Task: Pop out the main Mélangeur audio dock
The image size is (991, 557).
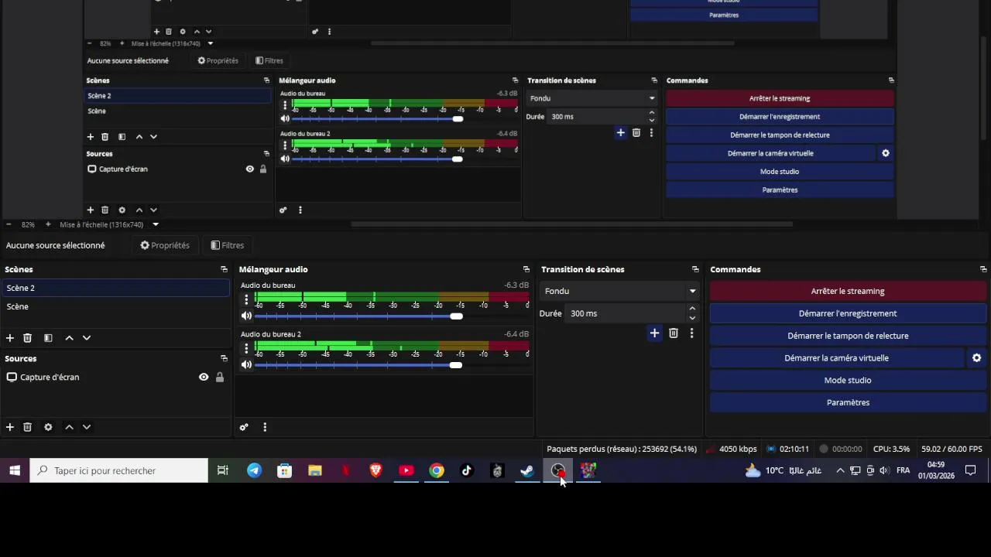Action: click(x=526, y=269)
